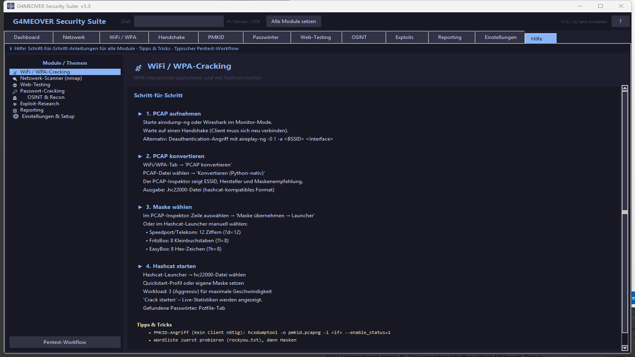Click the 'G4MEOVER Security Suite' header title

60,21
